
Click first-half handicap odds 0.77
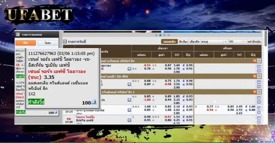point(210,107)
